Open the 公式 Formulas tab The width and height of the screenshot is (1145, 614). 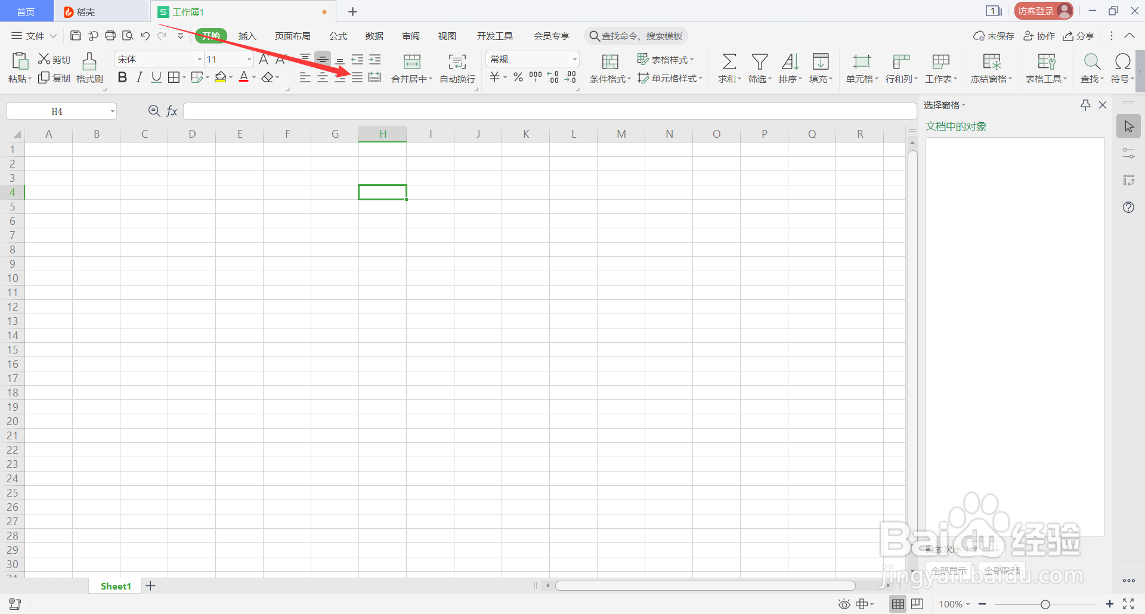point(338,36)
